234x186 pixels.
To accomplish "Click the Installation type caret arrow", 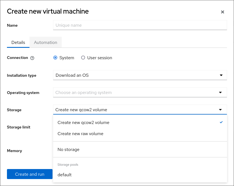I will click(221, 75).
